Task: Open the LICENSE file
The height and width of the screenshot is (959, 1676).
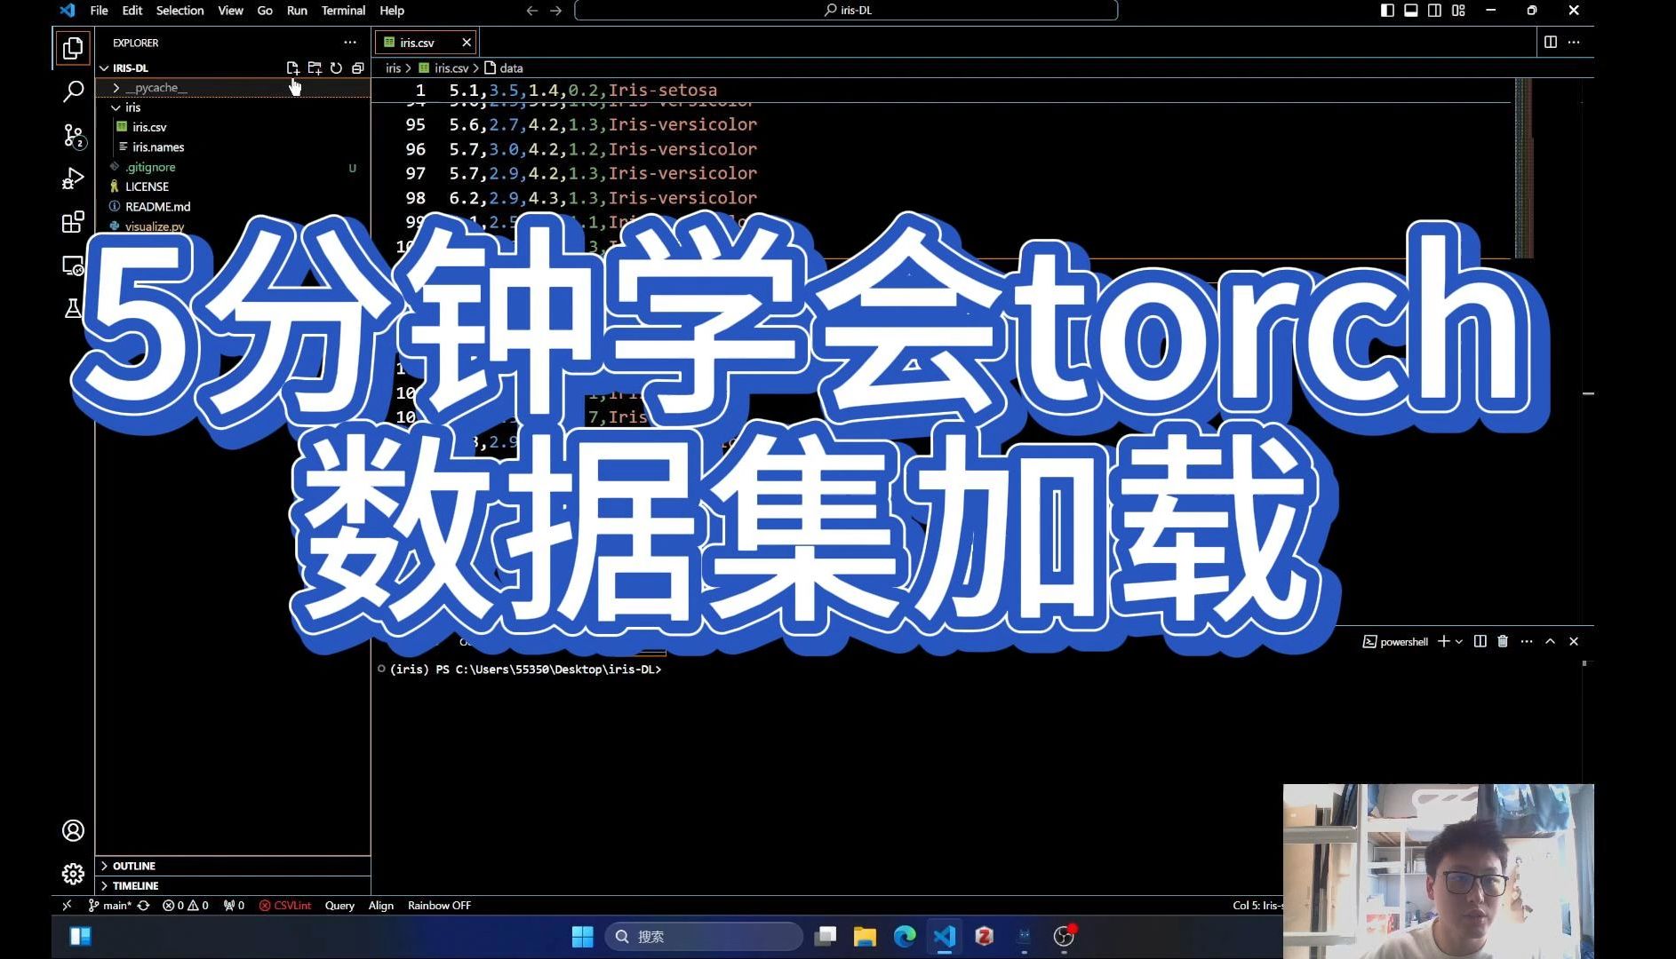Action: point(233,186)
